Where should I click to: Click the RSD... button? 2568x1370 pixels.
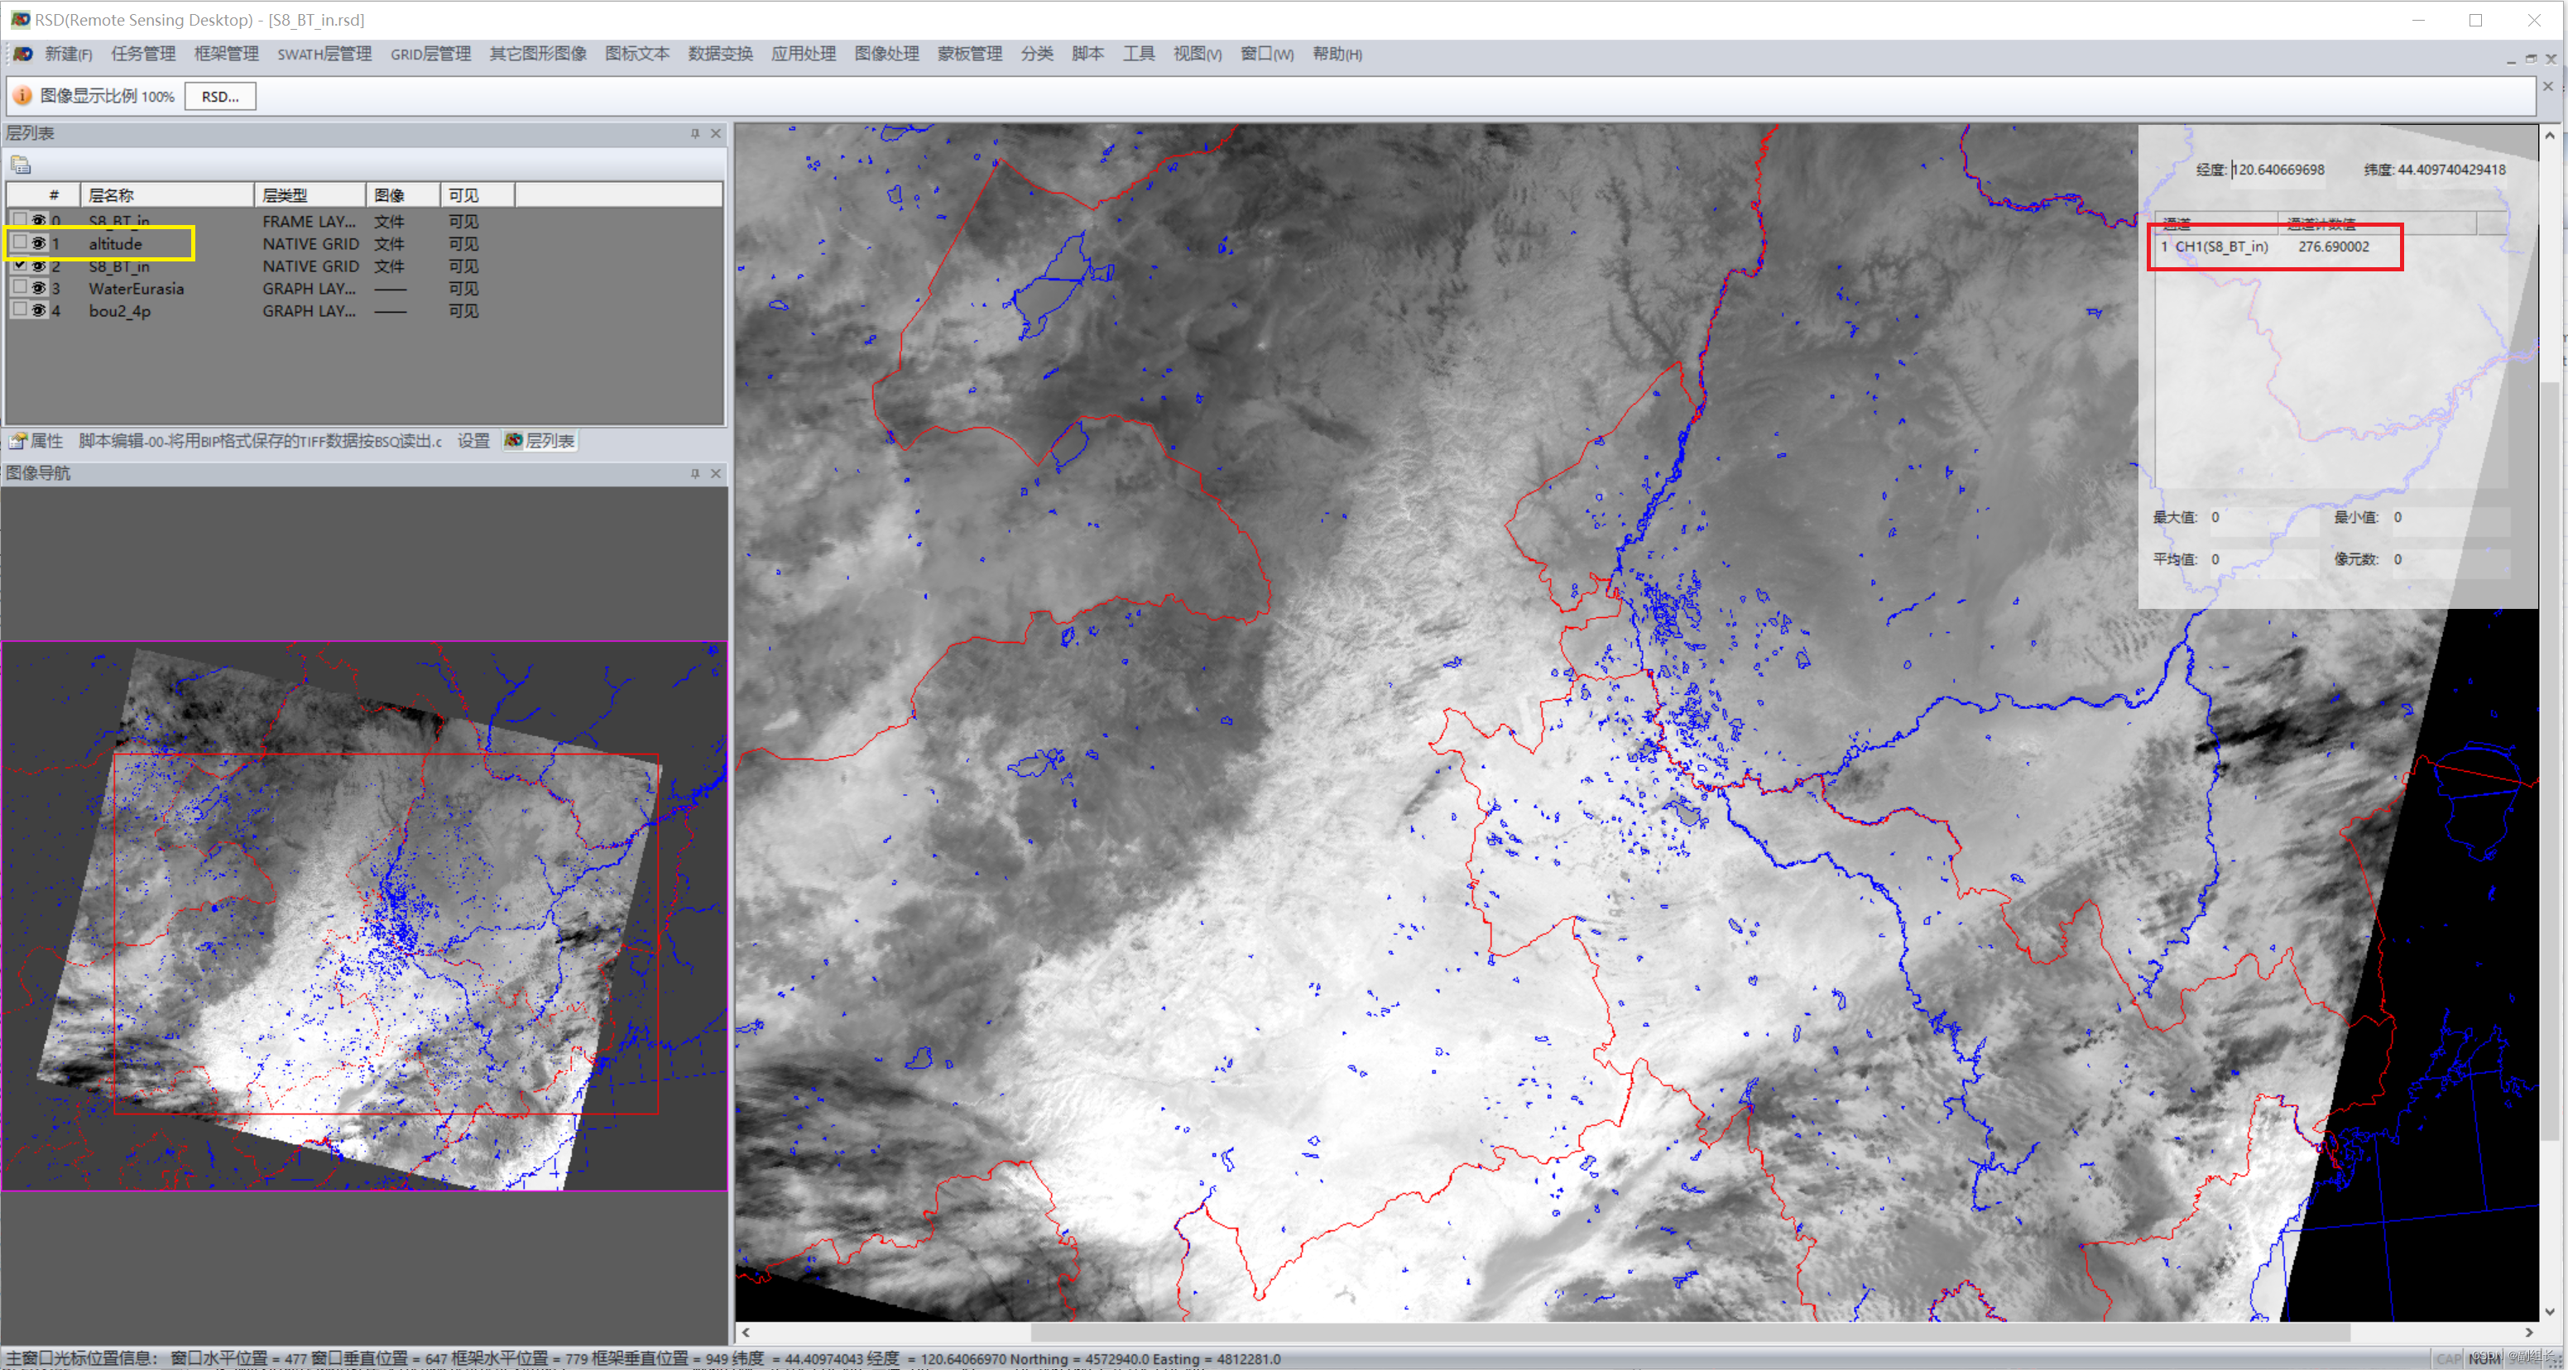[220, 97]
